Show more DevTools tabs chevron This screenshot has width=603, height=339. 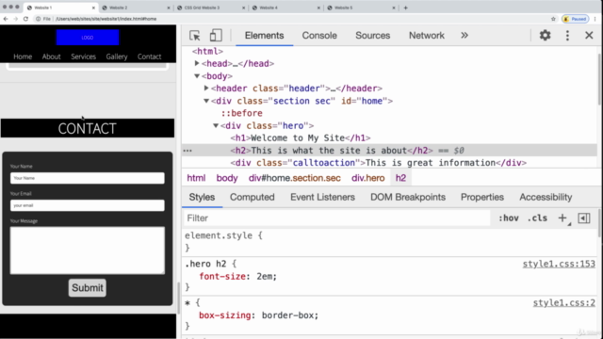pos(464,36)
